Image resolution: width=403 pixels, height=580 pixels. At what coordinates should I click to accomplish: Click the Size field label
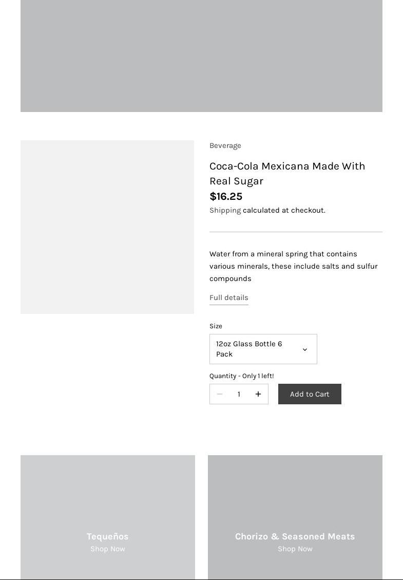coord(216,326)
